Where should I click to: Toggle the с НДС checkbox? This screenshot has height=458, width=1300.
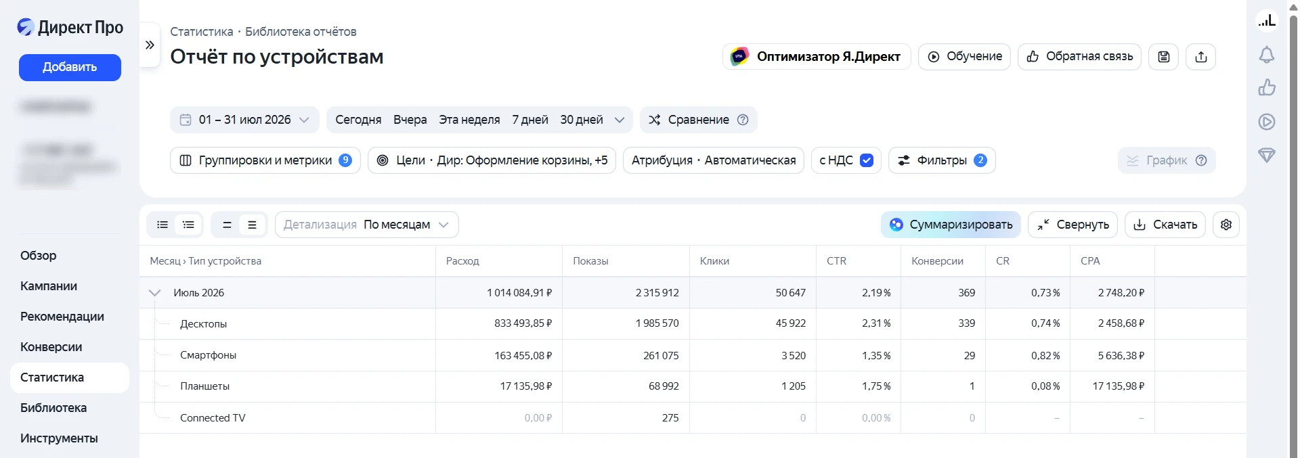(x=866, y=160)
